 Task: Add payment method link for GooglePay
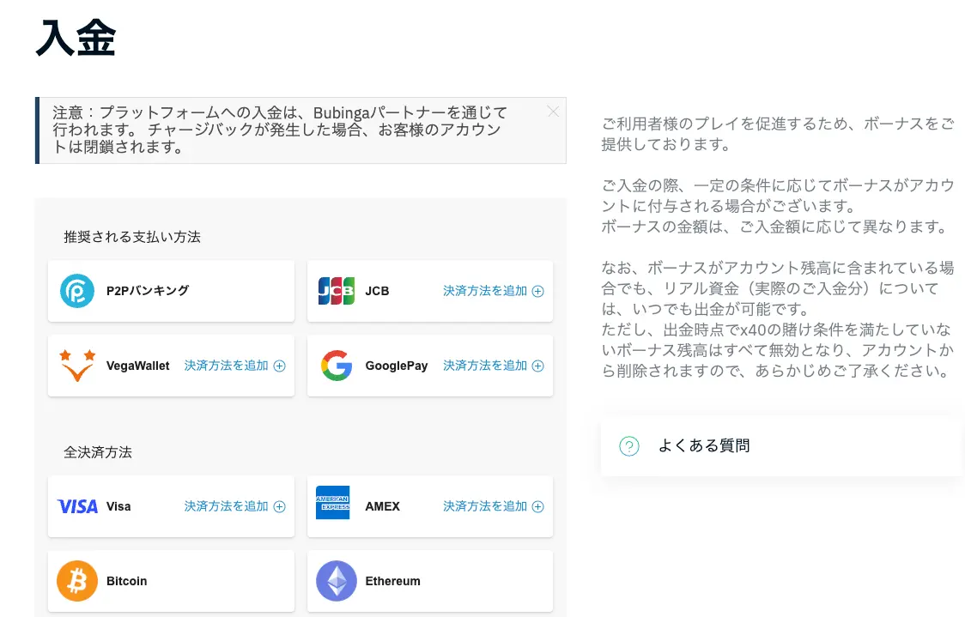click(493, 366)
